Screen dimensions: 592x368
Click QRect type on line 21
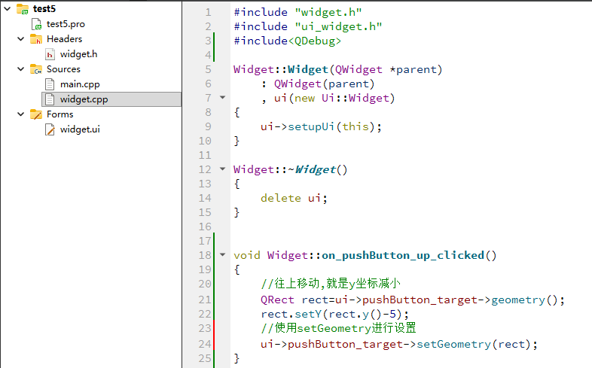point(277,300)
